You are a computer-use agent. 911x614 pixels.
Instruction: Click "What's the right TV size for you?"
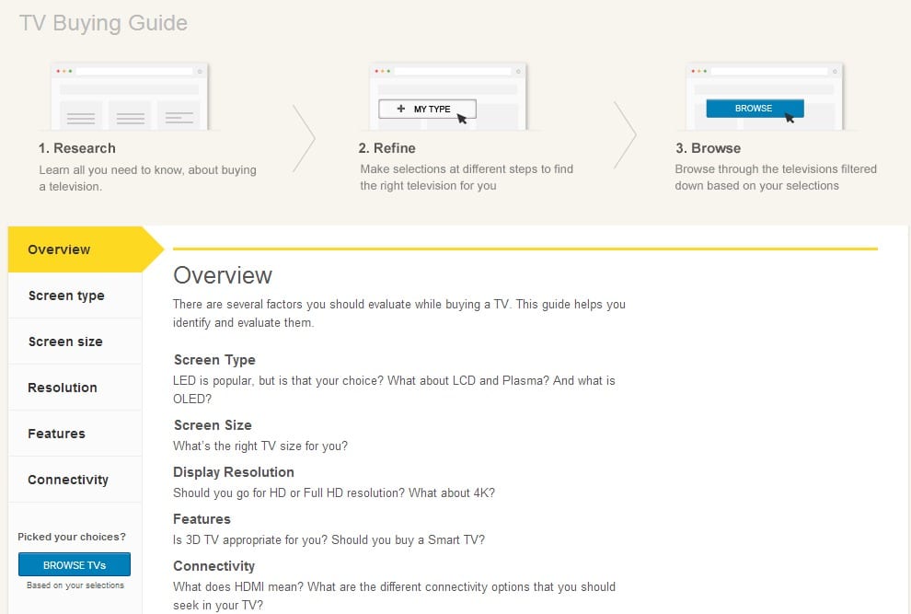point(260,446)
